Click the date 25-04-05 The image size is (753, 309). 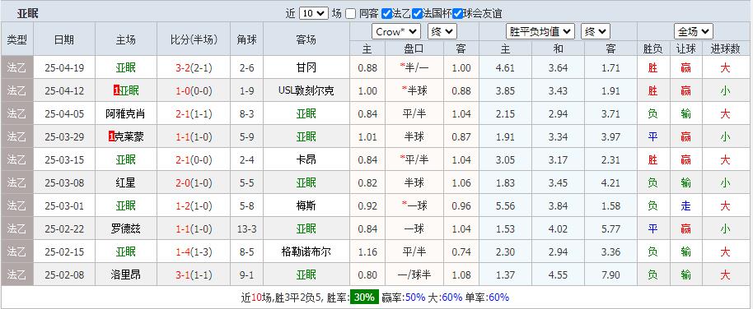point(64,113)
